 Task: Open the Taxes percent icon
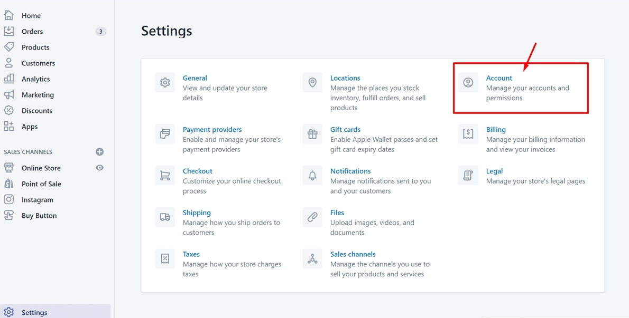click(x=165, y=259)
